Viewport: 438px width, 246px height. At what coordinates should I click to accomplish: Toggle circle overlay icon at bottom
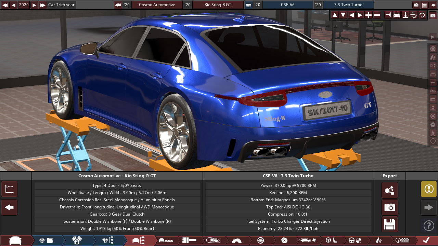pos(433,141)
